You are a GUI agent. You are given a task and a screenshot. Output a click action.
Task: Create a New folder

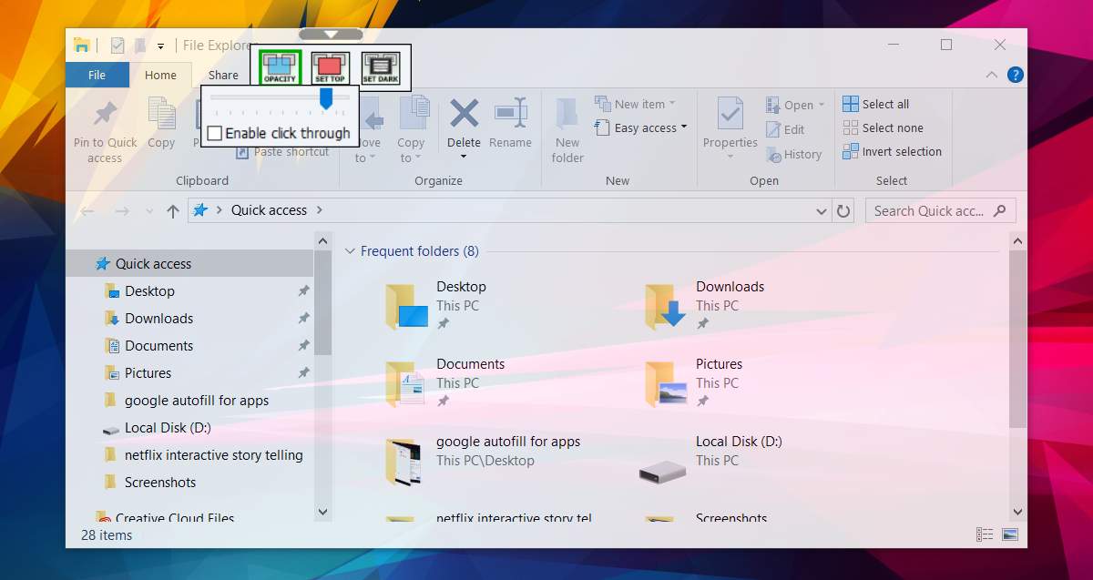click(567, 129)
